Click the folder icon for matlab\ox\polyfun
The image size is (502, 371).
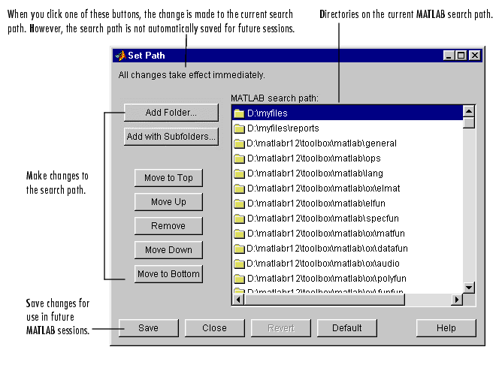click(x=239, y=279)
